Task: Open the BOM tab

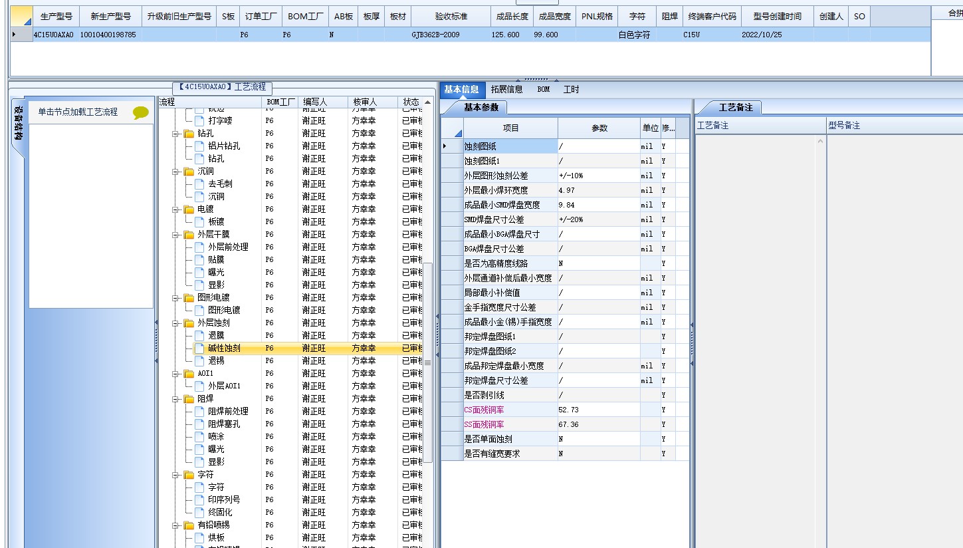Action: coord(544,89)
